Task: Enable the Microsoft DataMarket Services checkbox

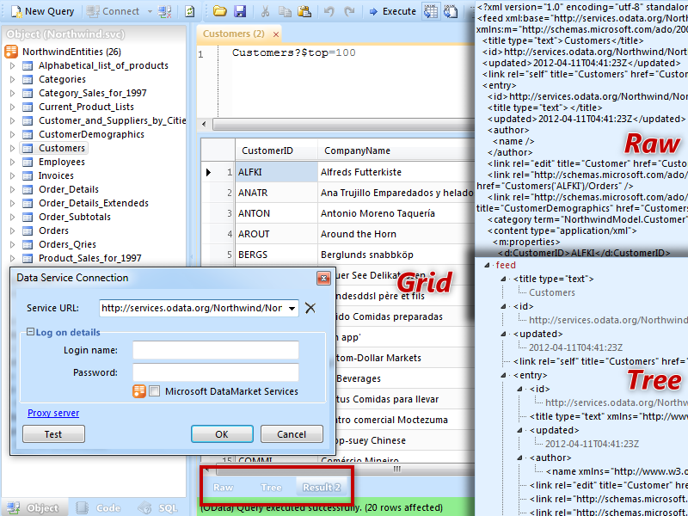Action: (155, 391)
